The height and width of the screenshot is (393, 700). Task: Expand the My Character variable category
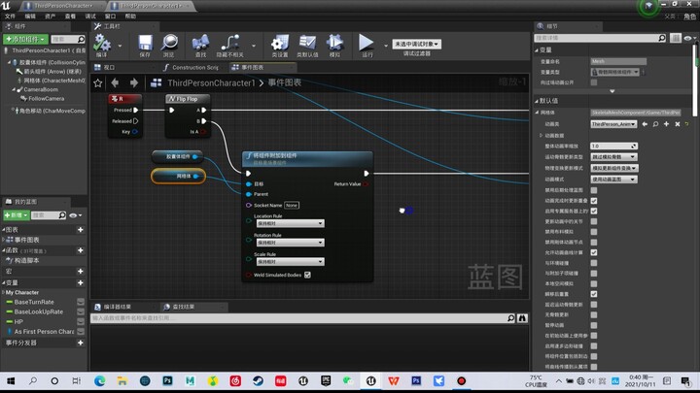pos(4,293)
